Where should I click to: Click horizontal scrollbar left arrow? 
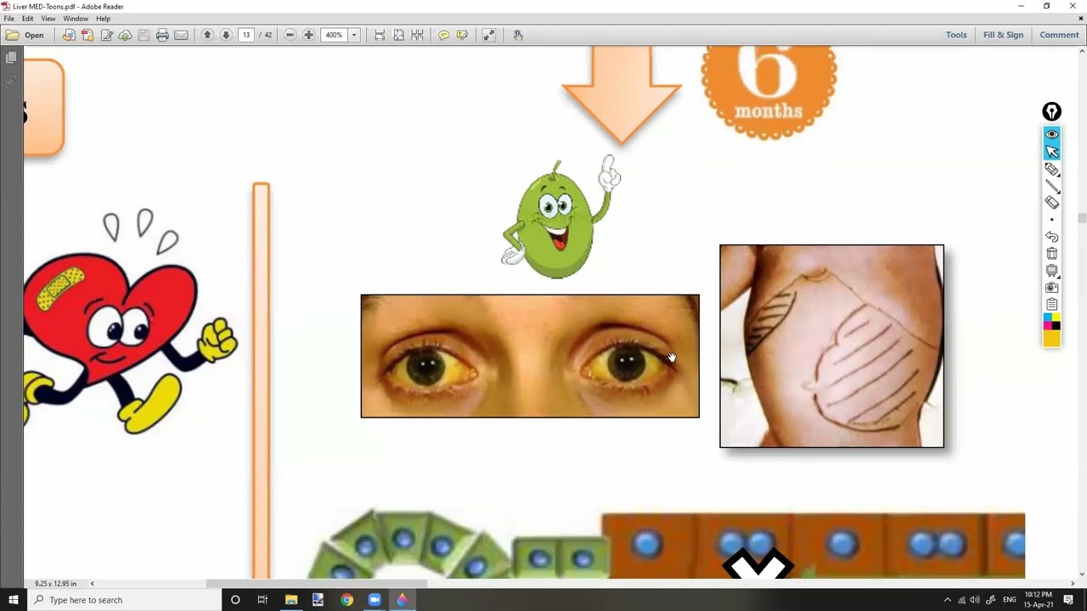pyautogui.click(x=92, y=584)
